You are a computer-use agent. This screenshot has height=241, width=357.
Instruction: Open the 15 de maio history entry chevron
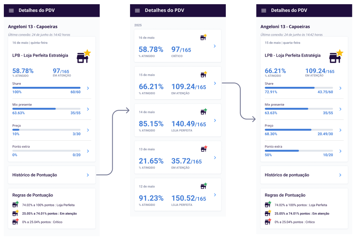(215, 83)
